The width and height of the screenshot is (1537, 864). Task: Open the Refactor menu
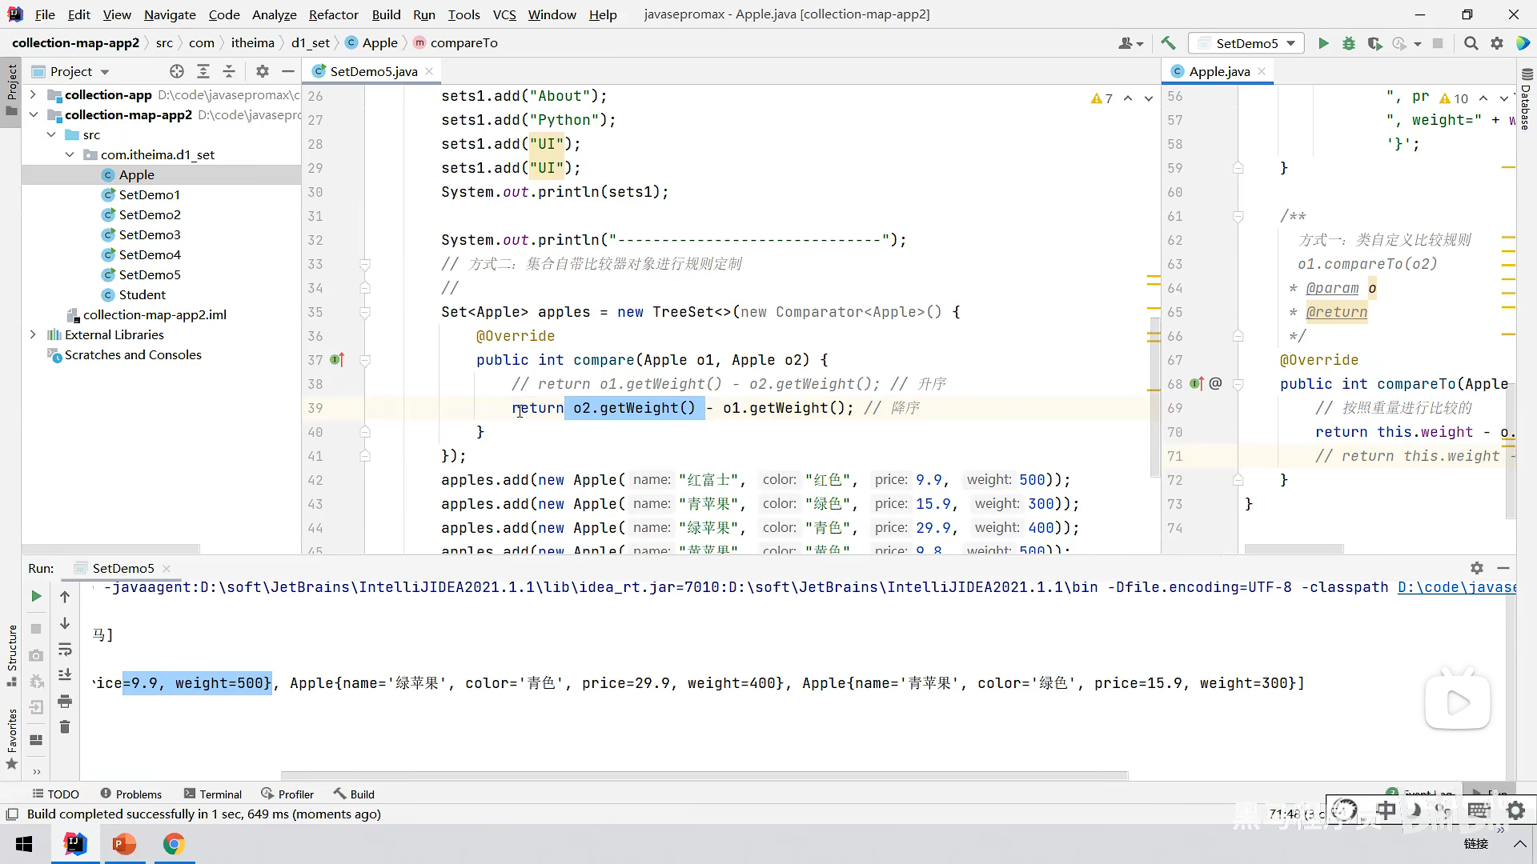click(x=333, y=14)
